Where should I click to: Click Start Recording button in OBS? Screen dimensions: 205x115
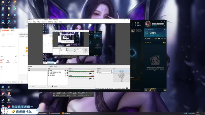coord(121,73)
